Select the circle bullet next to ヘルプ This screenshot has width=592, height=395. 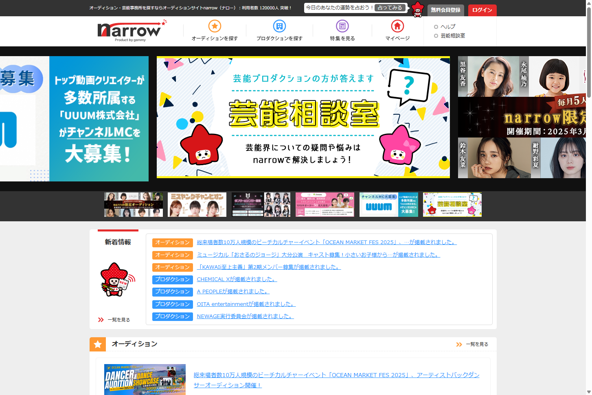(435, 26)
